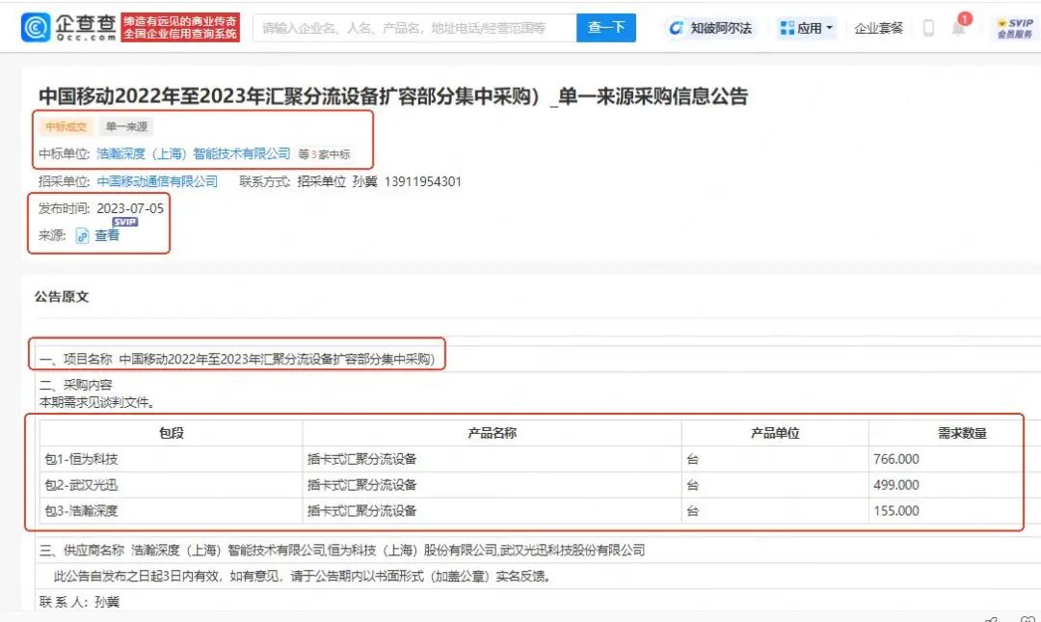This screenshot has width=1041, height=622.
Task: Open the 知彼阿尔法 tool icon
Action: click(x=675, y=27)
